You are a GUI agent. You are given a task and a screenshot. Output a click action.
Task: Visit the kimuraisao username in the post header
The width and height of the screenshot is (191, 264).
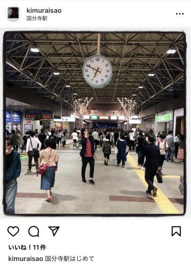coord(44,11)
